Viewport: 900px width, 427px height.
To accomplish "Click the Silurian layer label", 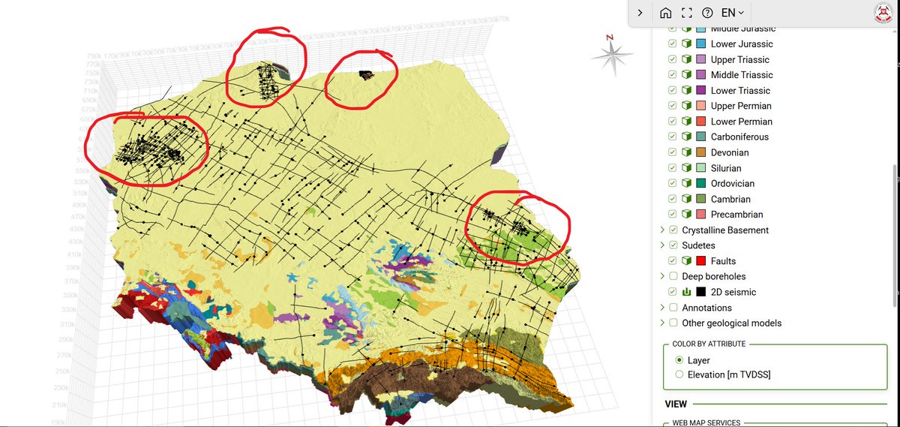I will coord(727,168).
